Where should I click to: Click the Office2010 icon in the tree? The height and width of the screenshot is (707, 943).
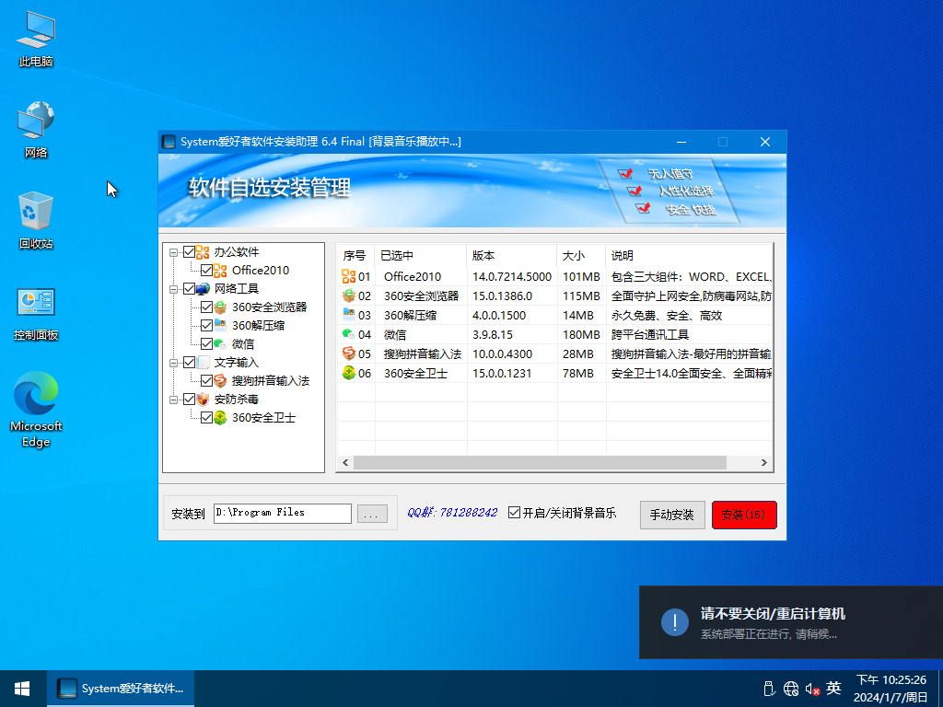[x=220, y=271]
